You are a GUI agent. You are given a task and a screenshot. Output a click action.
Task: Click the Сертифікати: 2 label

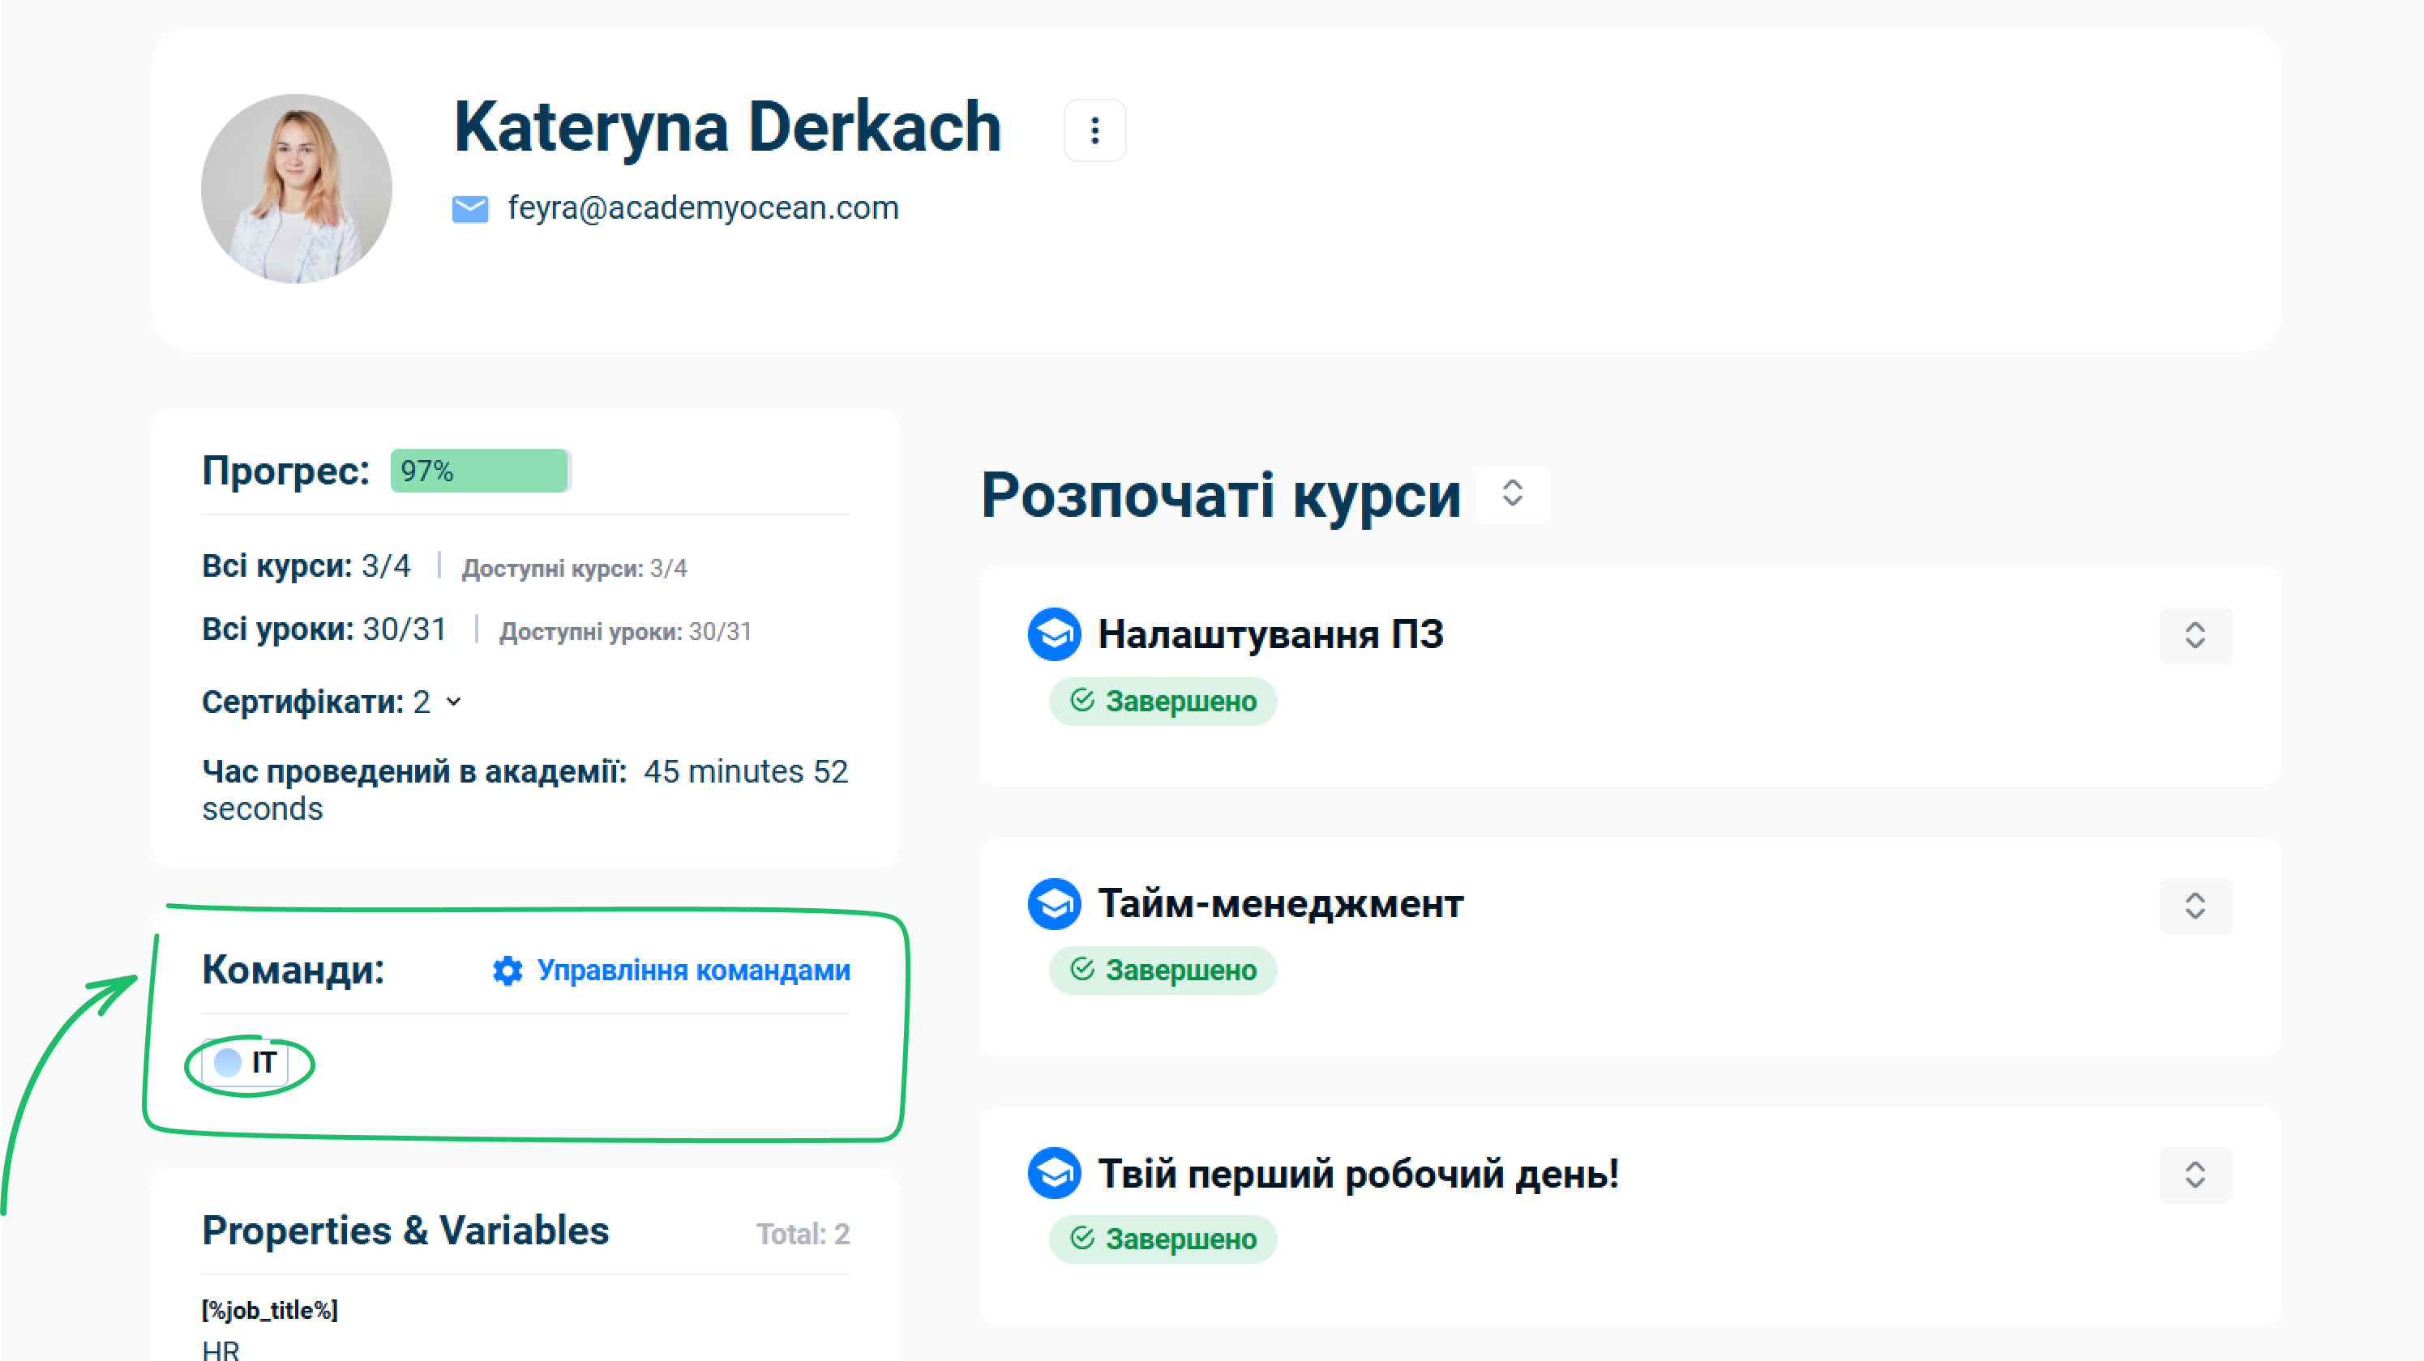[316, 702]
